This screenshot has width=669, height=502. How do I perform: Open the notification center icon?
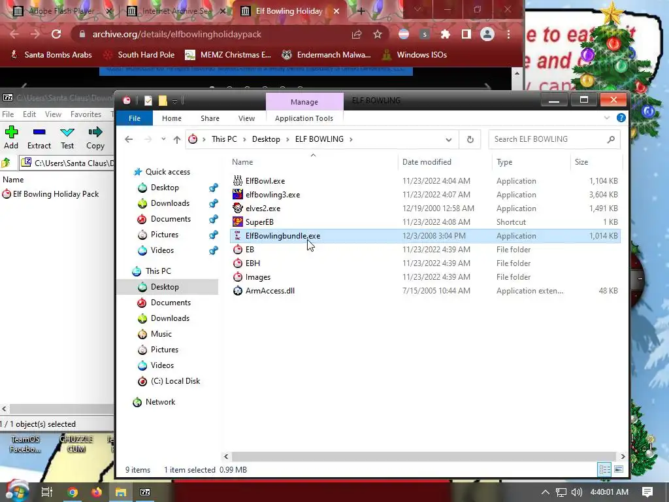[x=647, y=492]
